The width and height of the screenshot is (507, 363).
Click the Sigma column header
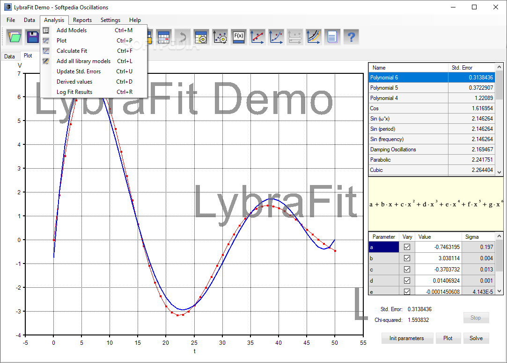[x=478, y=237]
